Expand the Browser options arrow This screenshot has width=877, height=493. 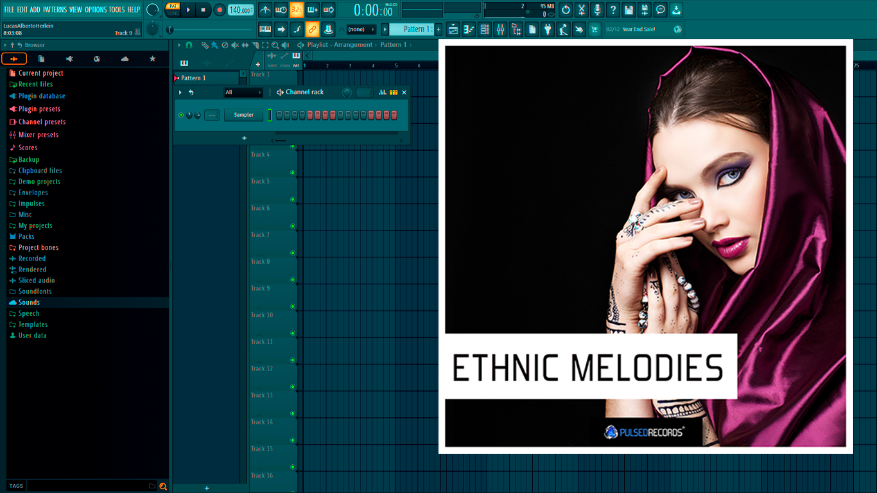click(x=5, y=45)
